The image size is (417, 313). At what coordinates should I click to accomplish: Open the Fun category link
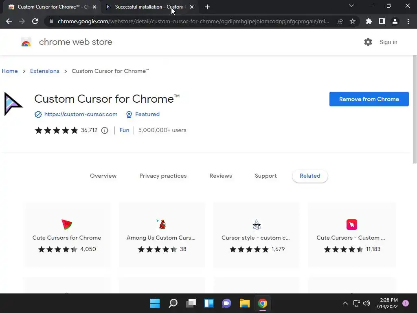tap(125, 130)
